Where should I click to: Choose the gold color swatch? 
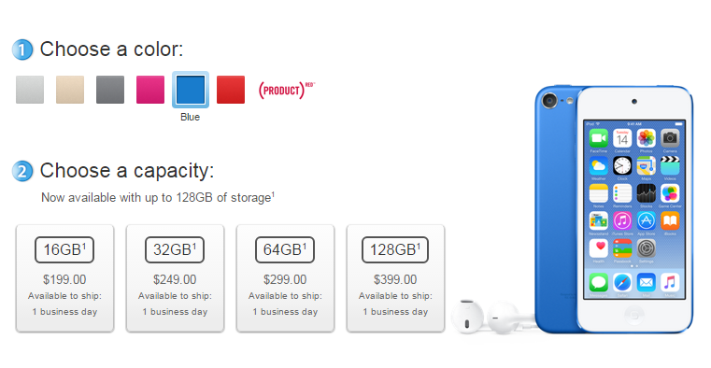[70, 90]
